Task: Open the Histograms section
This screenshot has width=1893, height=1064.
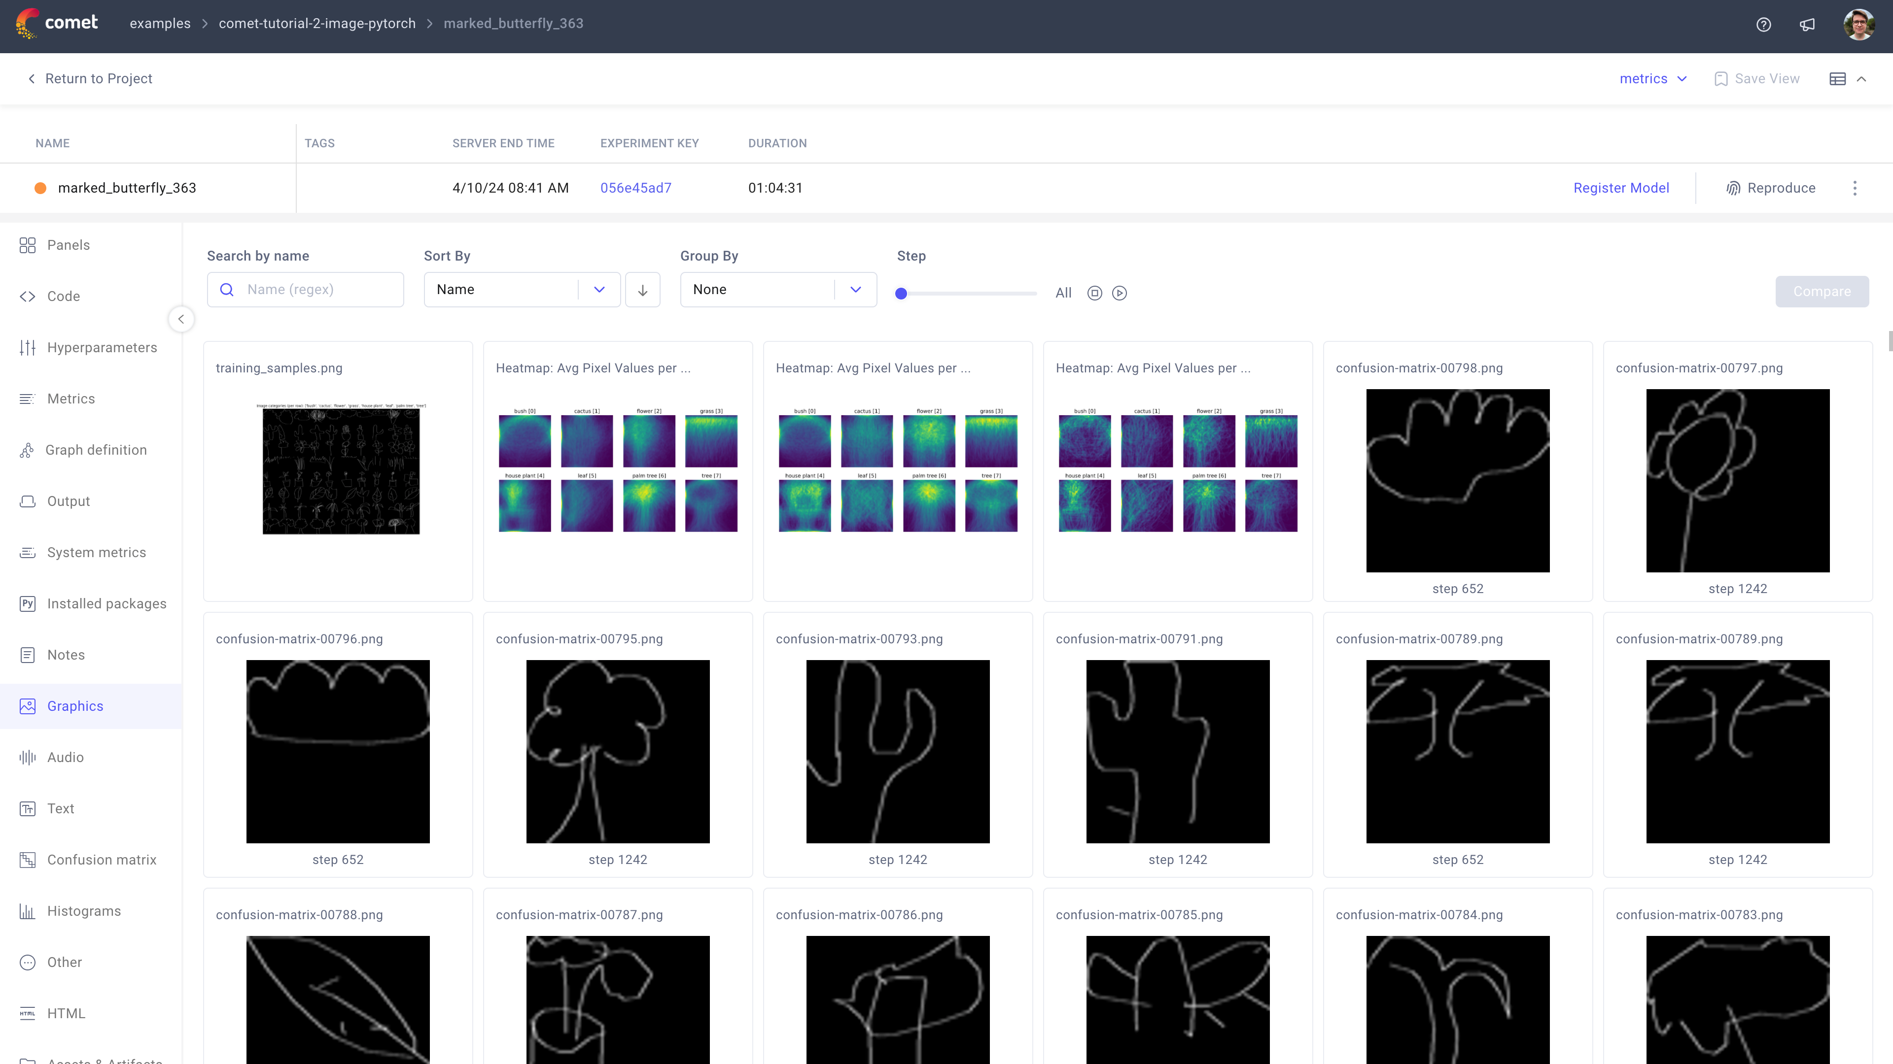Action: 83,910
